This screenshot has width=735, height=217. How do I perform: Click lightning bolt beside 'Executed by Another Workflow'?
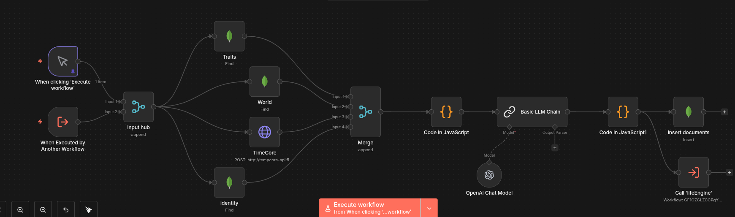[x=40, y=122]
